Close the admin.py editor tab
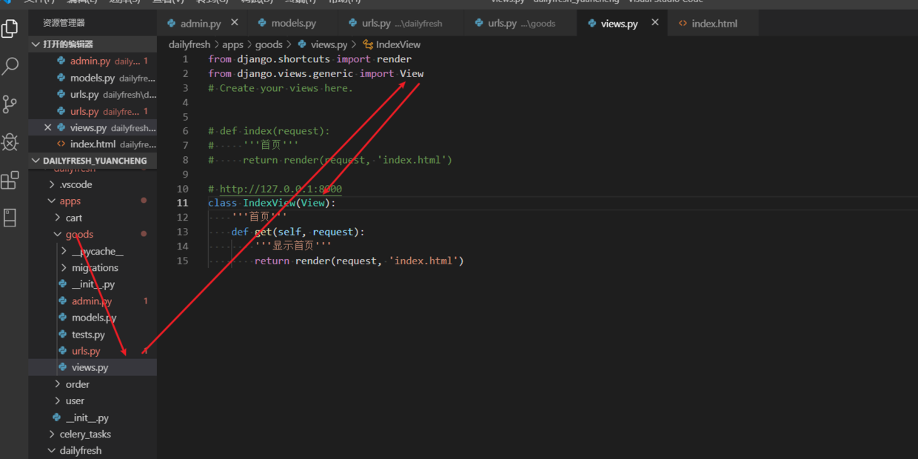This screenshot has width=918, height=459. (x=235, y=23)
